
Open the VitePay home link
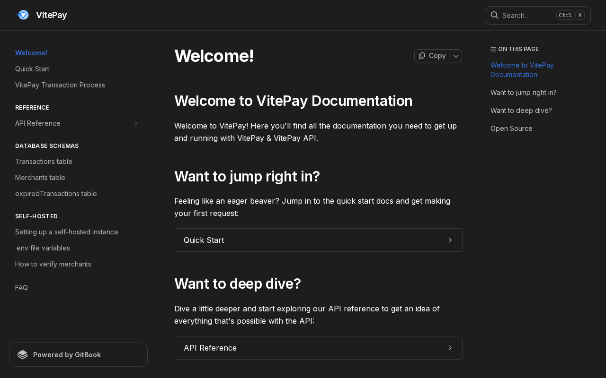[41, 15]
